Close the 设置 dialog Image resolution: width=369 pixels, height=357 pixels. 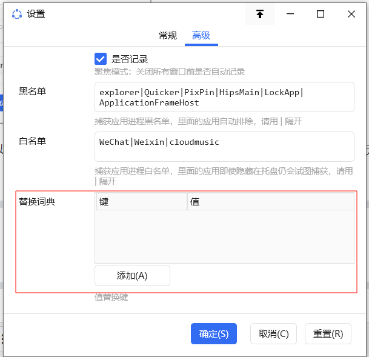[351, 14]
